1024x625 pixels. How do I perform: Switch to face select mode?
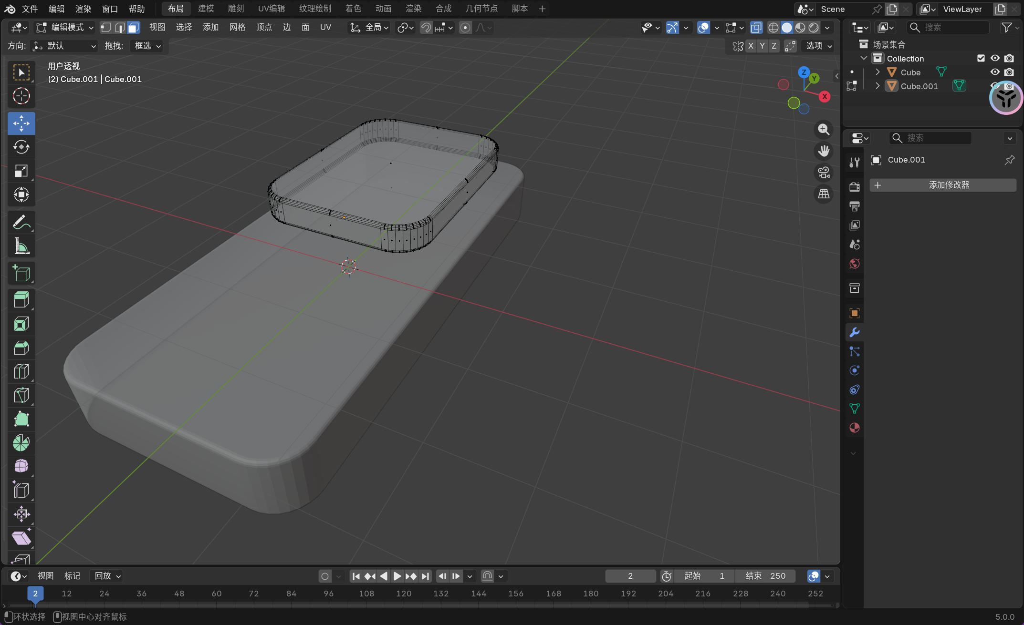pyautogui.click(x=134, y=28)
